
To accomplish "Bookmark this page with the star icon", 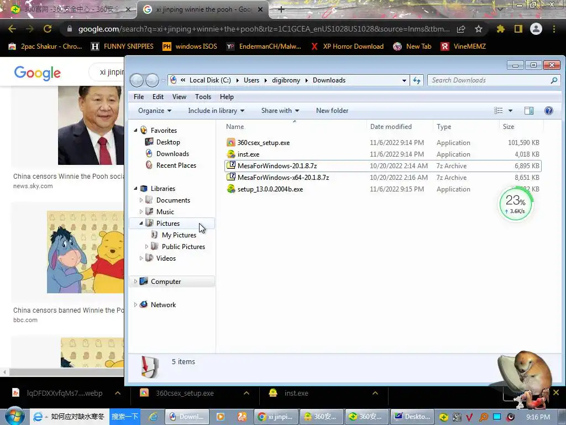I will (479, 29).
